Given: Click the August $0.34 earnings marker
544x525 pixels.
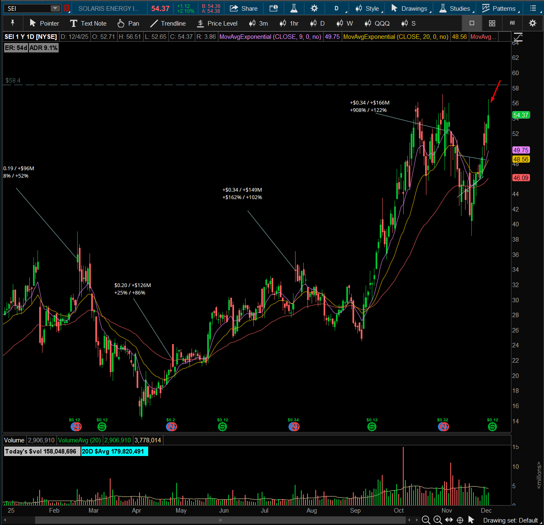Looking at the screenshot, I should click(x=294, y=427).
